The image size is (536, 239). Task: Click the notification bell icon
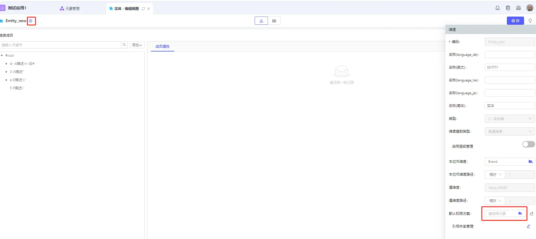click(x=498, y=8)
